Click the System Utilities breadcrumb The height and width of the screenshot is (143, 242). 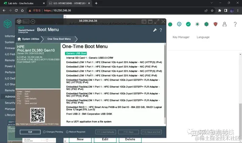(x=31, y=39)
